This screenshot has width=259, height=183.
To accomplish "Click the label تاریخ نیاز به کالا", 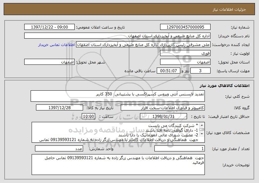I will tap(100, 108).
